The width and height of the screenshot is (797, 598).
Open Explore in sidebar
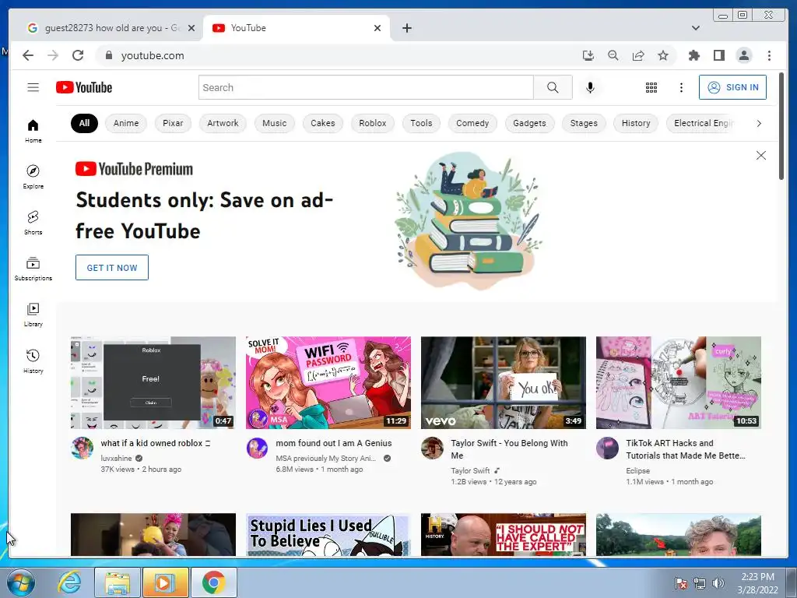point(33,177)
